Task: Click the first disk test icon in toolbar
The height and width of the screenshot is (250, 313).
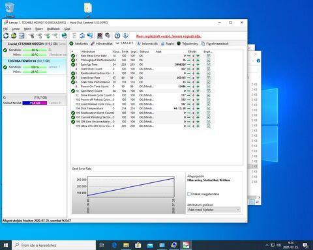Action: pos(31,36)
